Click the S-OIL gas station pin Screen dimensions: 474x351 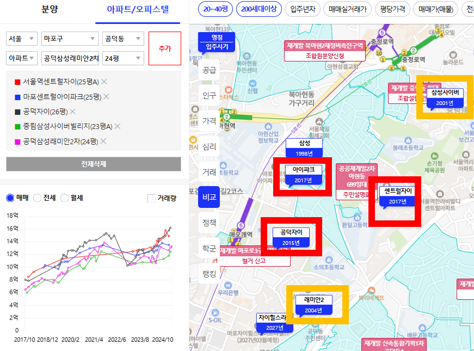pyautogui.click(x=216, y=312)
